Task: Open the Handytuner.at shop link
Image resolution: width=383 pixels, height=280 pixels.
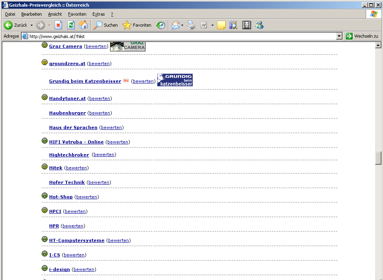Action: point(67,98)
